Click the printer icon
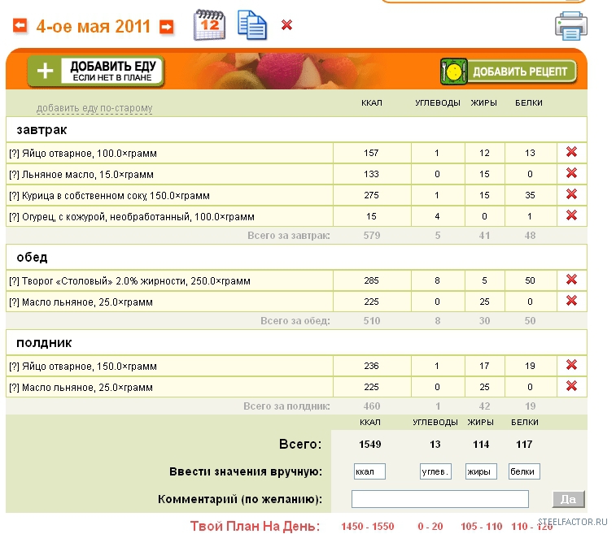The height and width of the screenshot is (534, 616). 570,26
